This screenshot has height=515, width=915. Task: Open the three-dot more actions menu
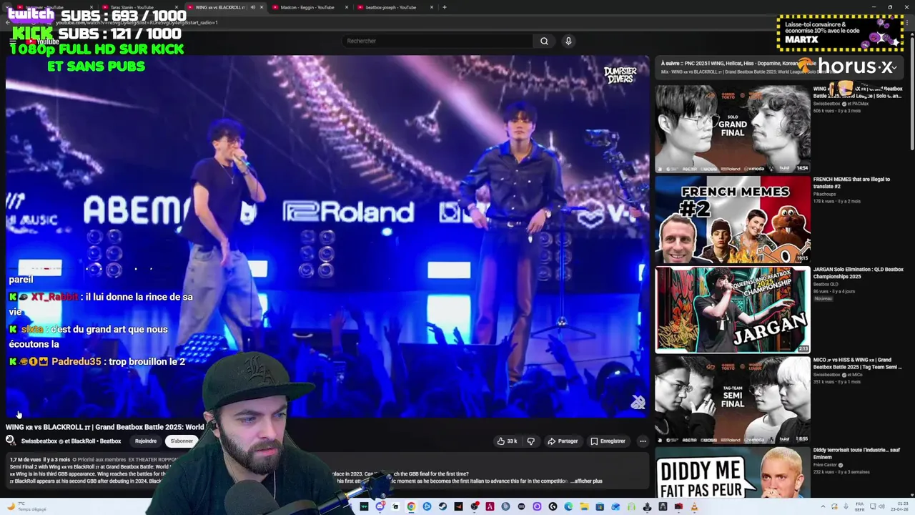tap(643, 441)
